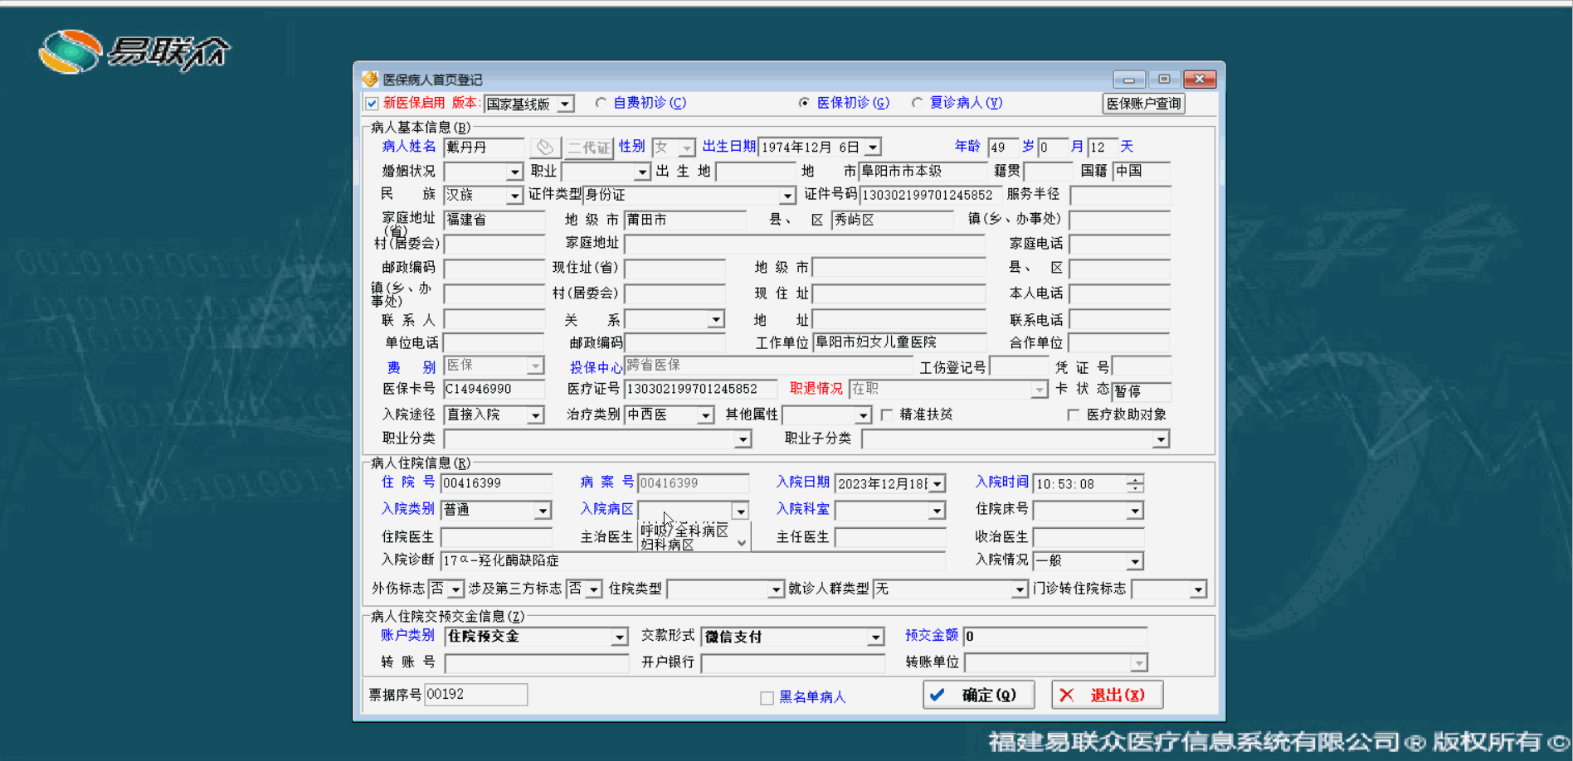Tick the 黑名单病人 checkbox
Screen dimensions: 1573x761
click(x=767, y=698)
